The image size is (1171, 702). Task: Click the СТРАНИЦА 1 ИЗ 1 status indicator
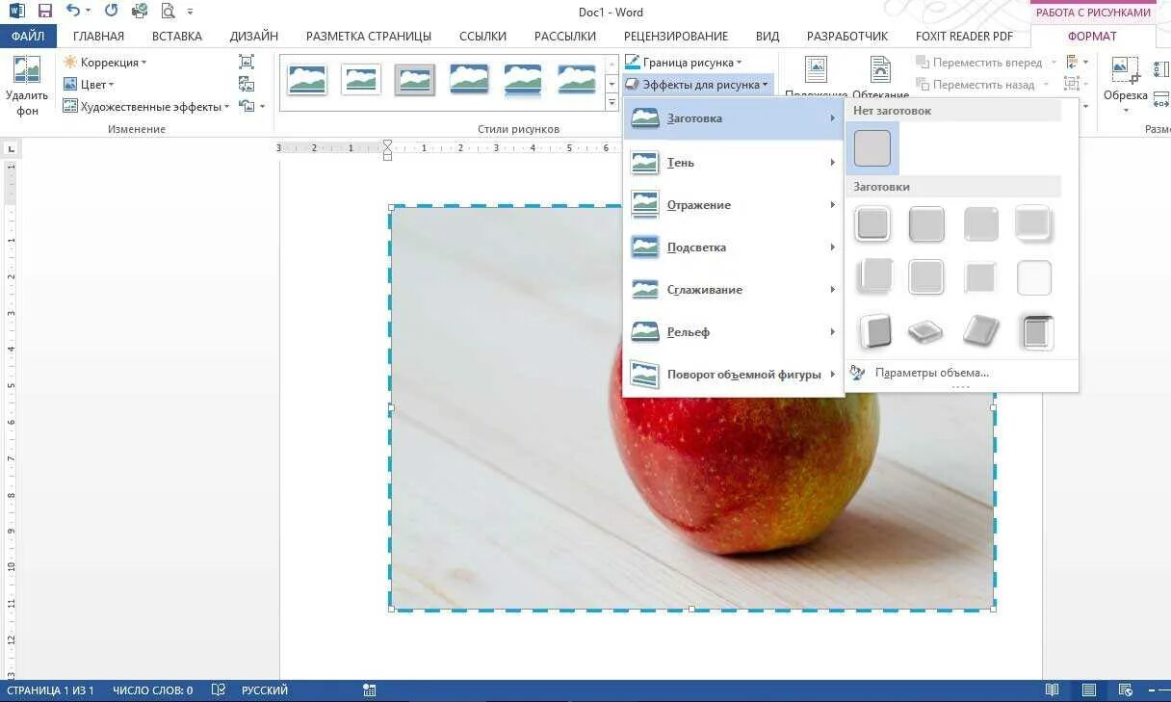click(x=50, y=689)
